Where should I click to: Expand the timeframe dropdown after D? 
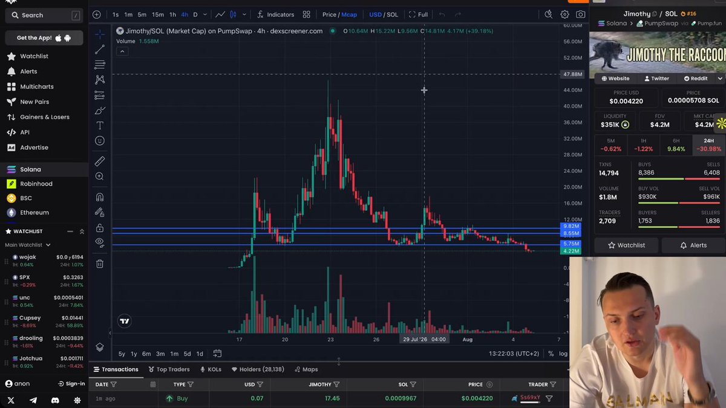coord(205,15)
